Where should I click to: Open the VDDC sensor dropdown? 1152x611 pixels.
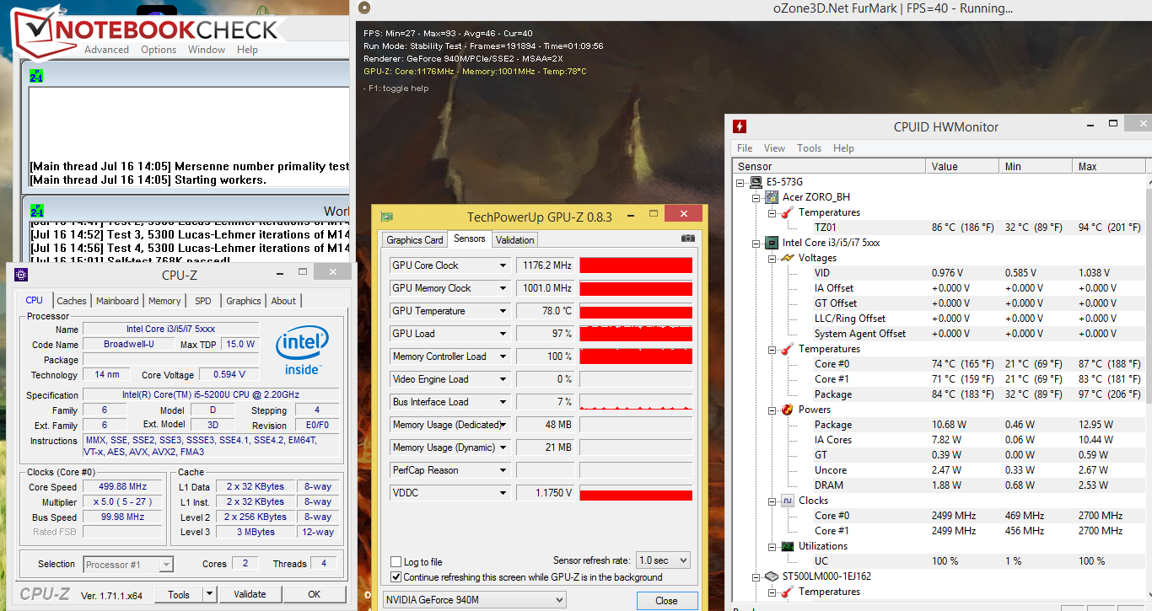click(503, 493)
